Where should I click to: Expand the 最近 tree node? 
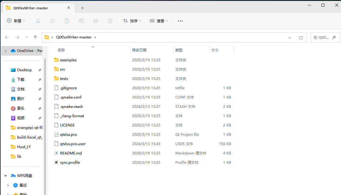coord(8,185)
